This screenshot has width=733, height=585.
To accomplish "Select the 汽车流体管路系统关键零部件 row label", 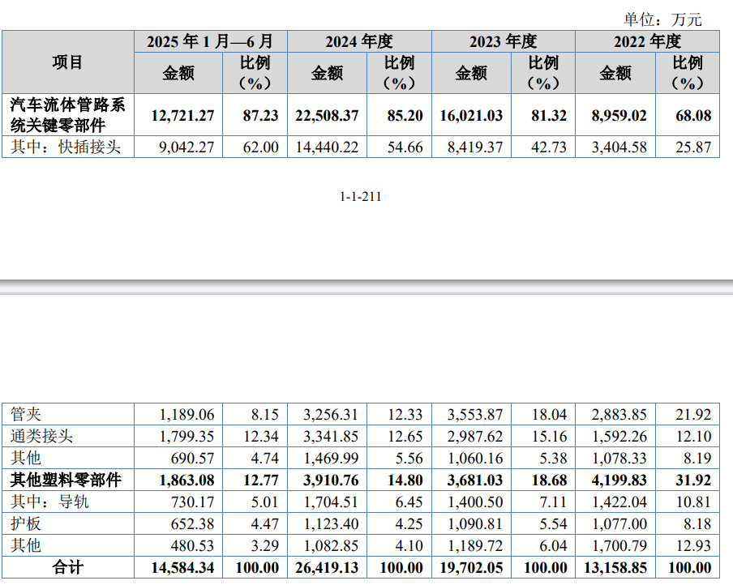I will click(x=67, y=115).
